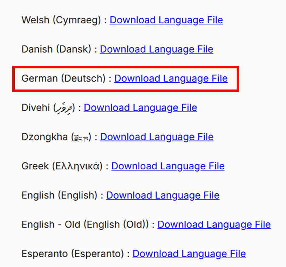286x267 pixels.
Task: Click the Divehi native script text
Action: (x=64, y=108)
